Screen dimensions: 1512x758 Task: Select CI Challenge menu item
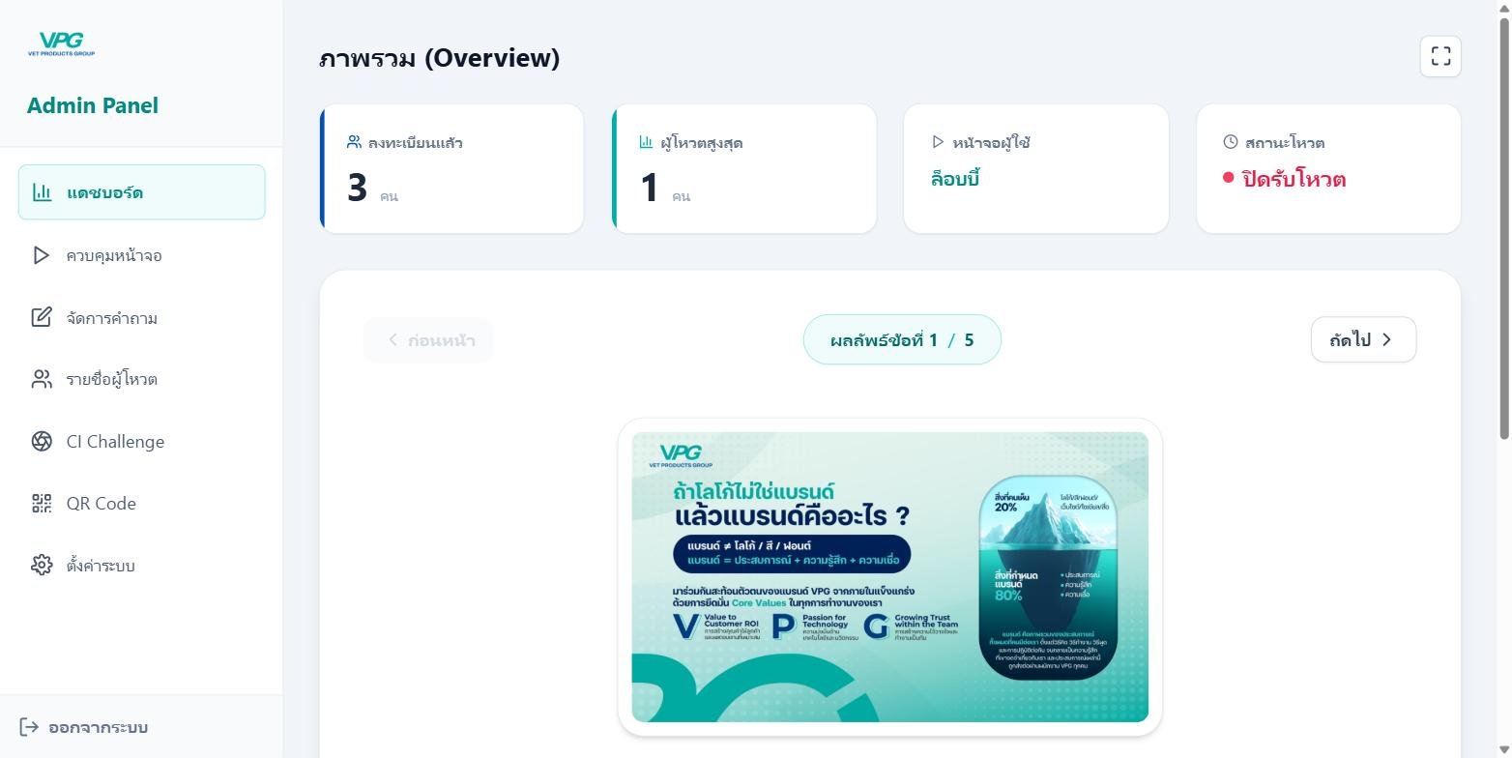(141, 441)
